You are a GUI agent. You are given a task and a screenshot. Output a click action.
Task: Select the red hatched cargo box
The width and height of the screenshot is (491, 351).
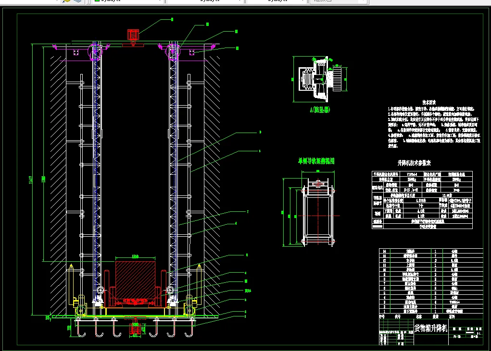[135, 280]
